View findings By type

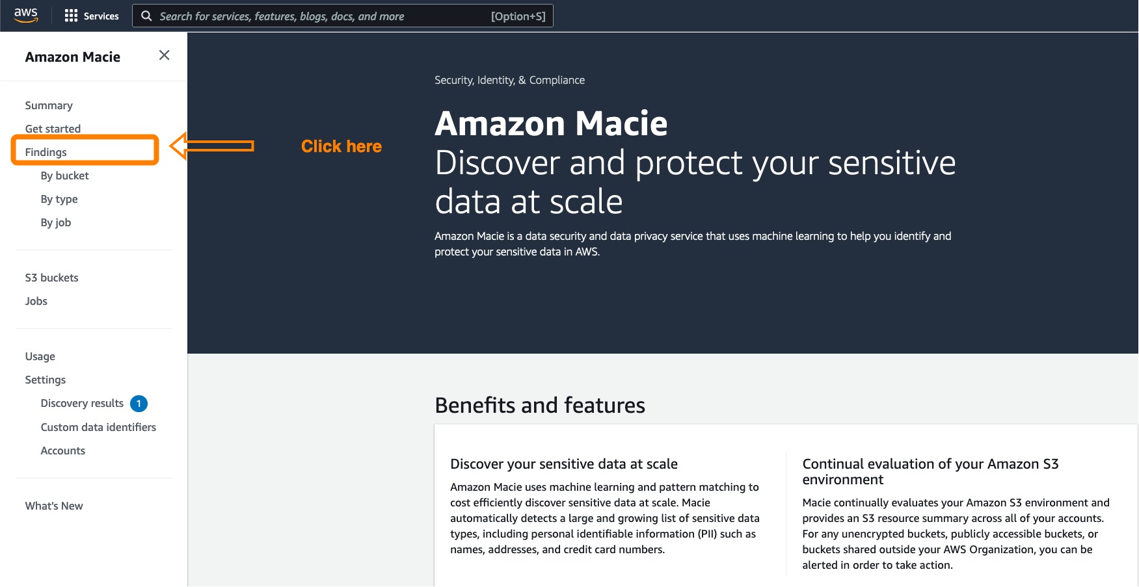(59, 199)
